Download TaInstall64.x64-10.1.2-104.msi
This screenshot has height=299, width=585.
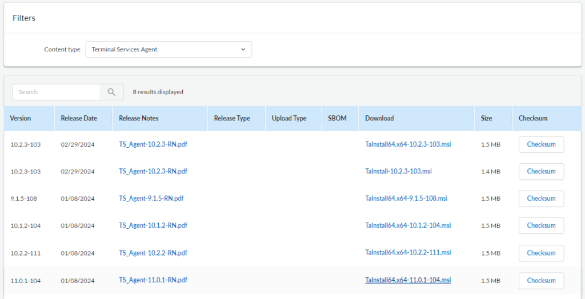coord(408,225)
